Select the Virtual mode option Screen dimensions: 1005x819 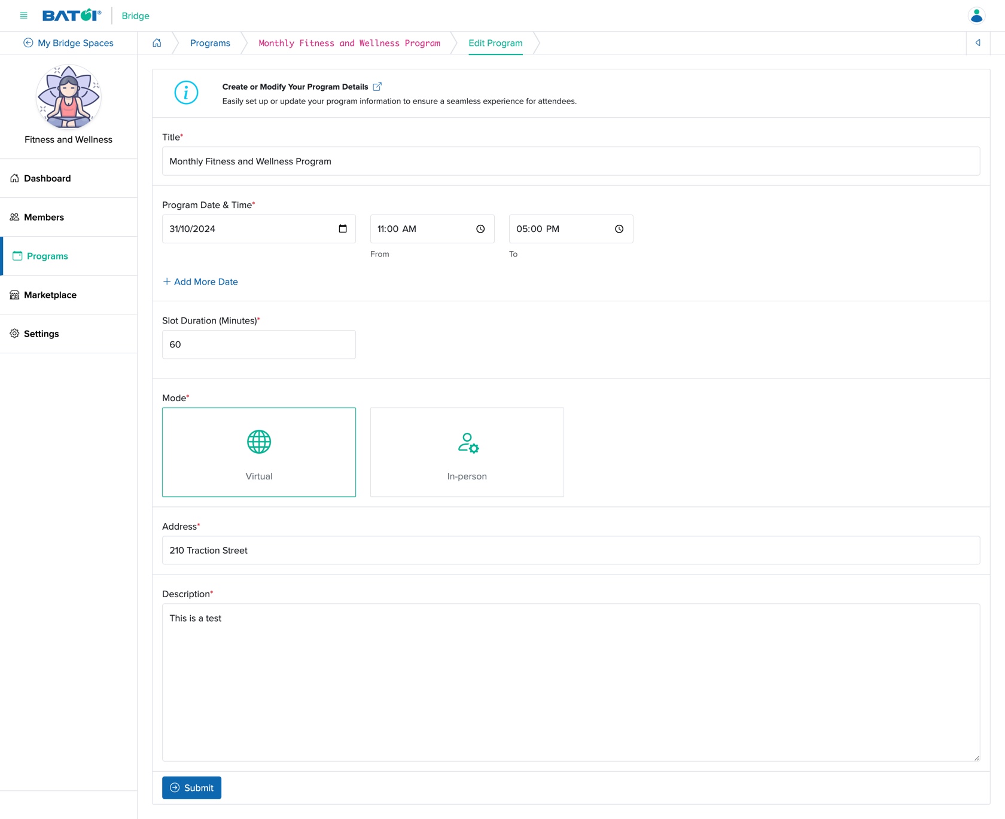click(x=259, y=452)
